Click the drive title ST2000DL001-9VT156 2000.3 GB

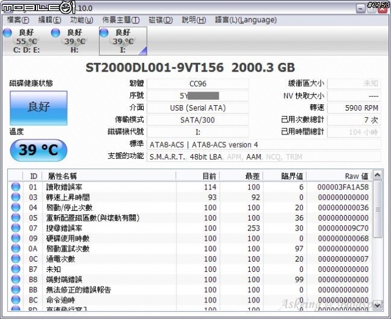point(190,68)
